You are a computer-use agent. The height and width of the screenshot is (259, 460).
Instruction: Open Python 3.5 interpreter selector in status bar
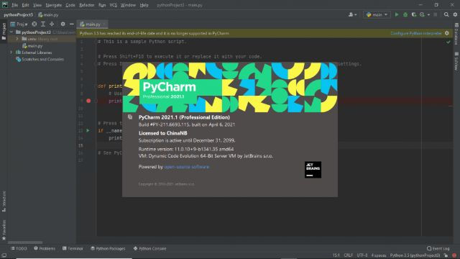coord(415,255)
